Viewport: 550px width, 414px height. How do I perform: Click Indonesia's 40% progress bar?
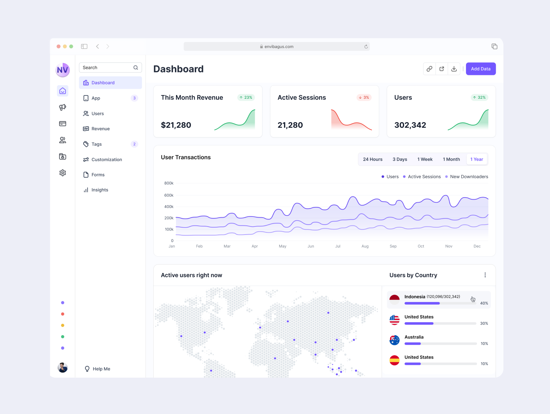point(440,303)
